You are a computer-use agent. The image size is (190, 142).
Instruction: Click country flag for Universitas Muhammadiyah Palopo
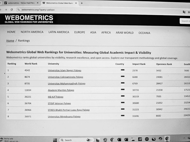coord(123,83)
